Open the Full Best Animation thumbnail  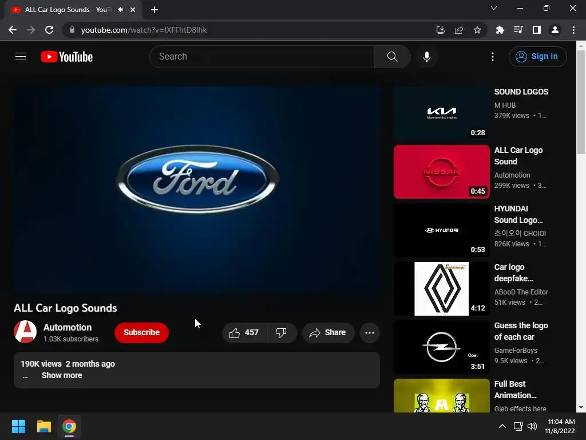[441, 396]
